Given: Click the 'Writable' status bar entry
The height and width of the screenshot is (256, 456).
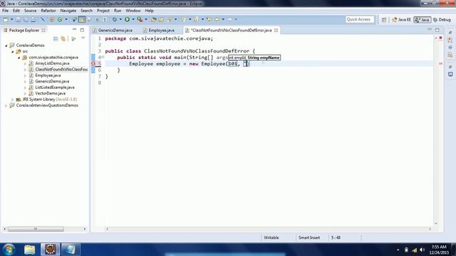Looking at the screenshot, I should [x=271, y=238].
